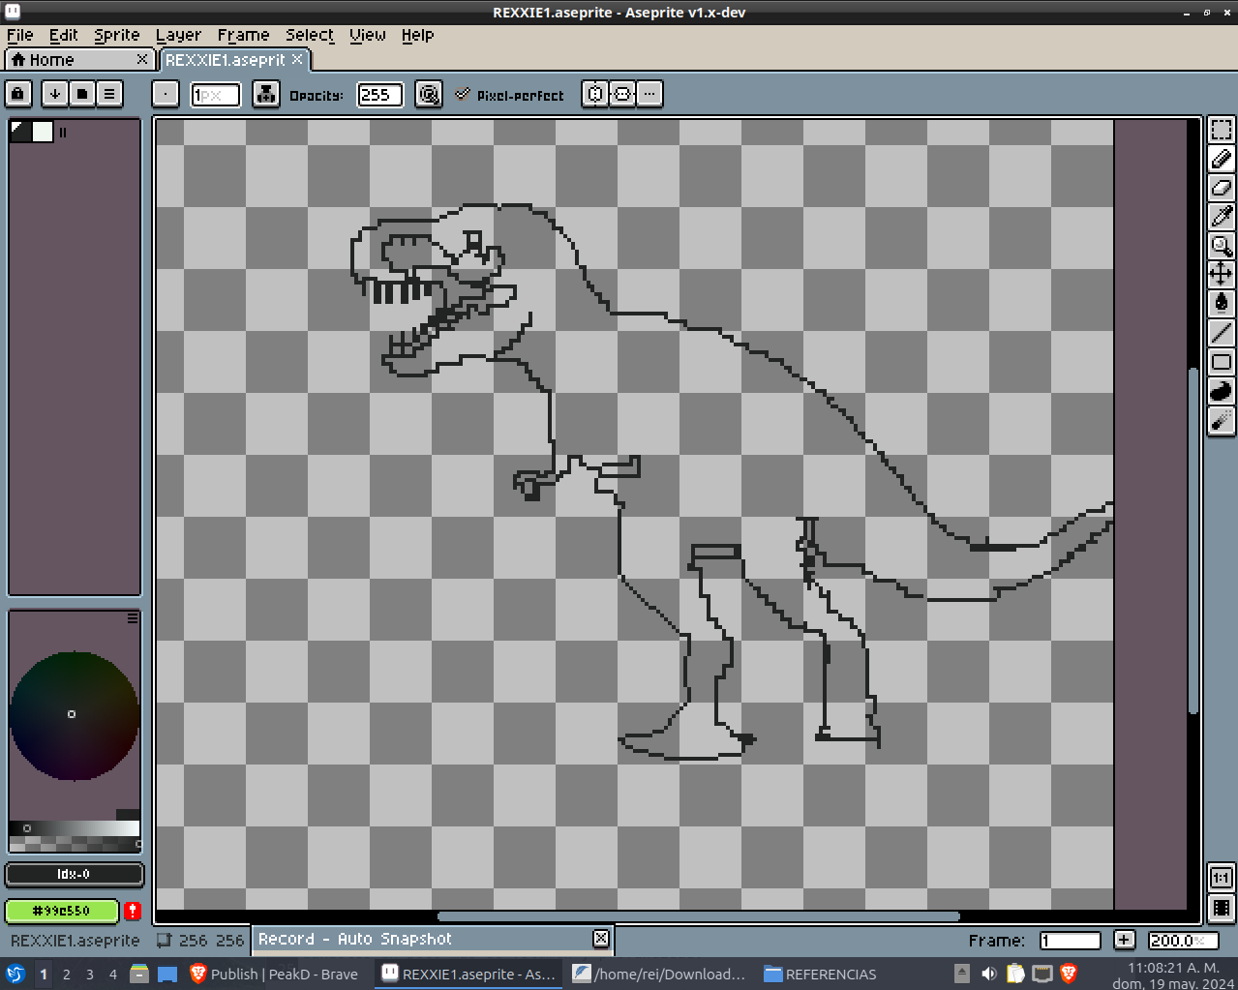Click the 1:1 zoom button

pyautogui.click(x=1222, y=878)
